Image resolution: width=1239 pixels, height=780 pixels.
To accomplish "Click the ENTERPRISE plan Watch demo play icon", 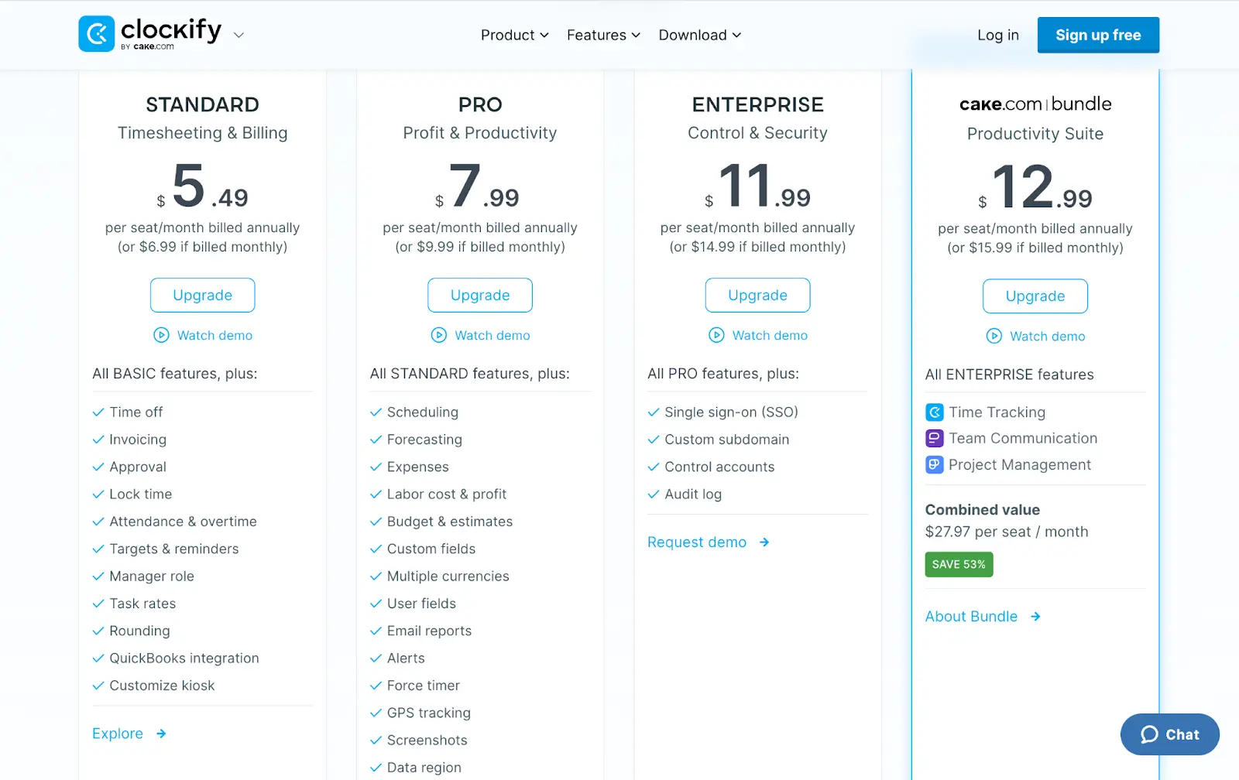I will [x=717, y=335].
